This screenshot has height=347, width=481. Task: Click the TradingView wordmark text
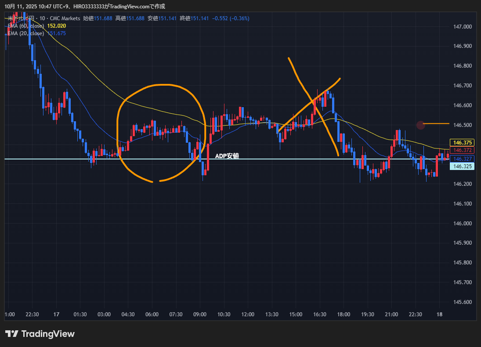pos(48,334)
